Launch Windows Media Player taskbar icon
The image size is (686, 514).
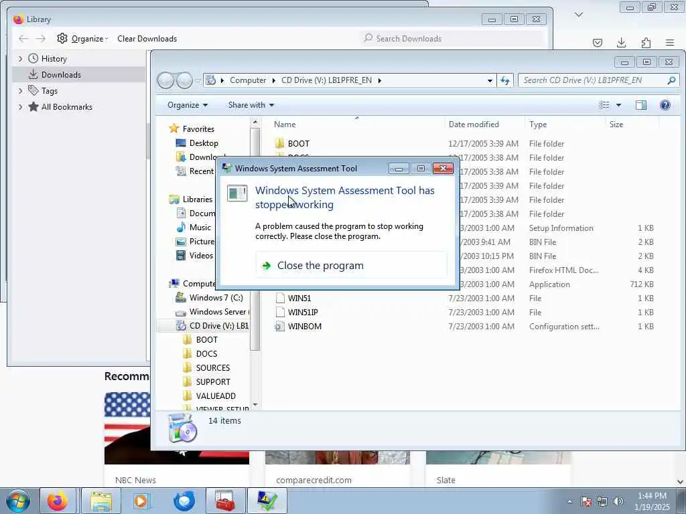pos(141,501)
